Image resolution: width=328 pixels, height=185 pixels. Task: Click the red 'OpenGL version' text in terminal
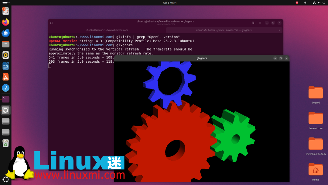click(63, 41)
